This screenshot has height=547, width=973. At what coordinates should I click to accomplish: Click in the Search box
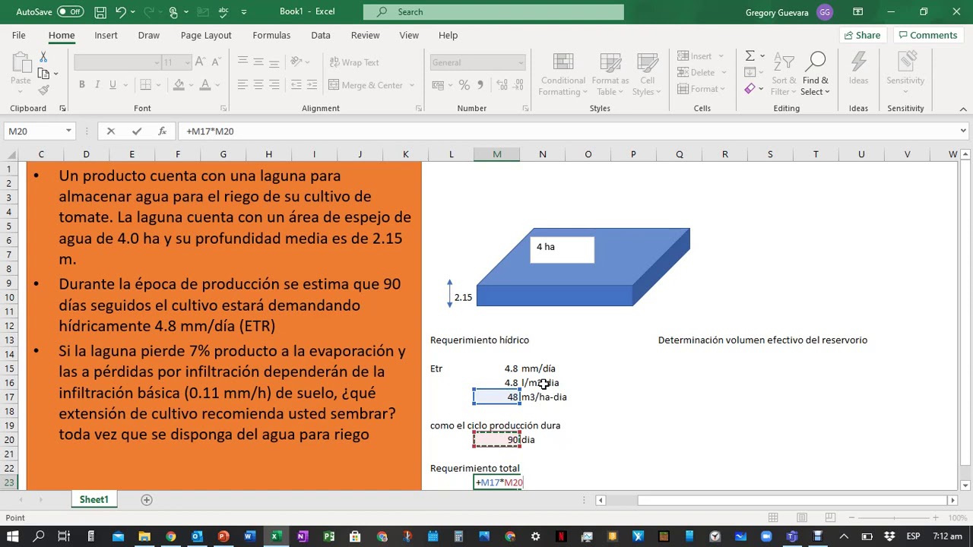pos(493,12)
